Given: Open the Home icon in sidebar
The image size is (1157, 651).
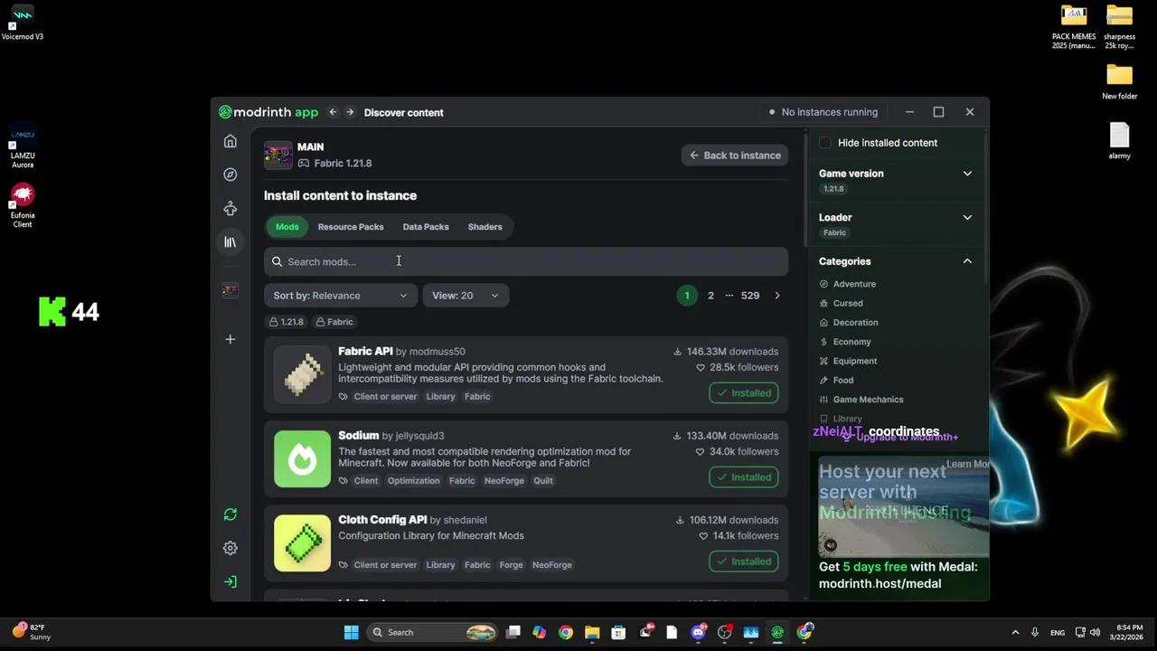Looking at the screenshot, I should coord(230,141).
